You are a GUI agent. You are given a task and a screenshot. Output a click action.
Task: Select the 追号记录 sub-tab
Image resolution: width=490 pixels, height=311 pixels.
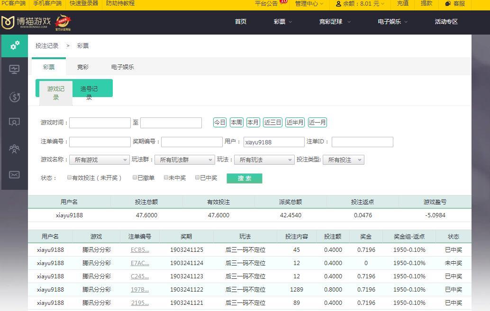click(x=89, y=93)
